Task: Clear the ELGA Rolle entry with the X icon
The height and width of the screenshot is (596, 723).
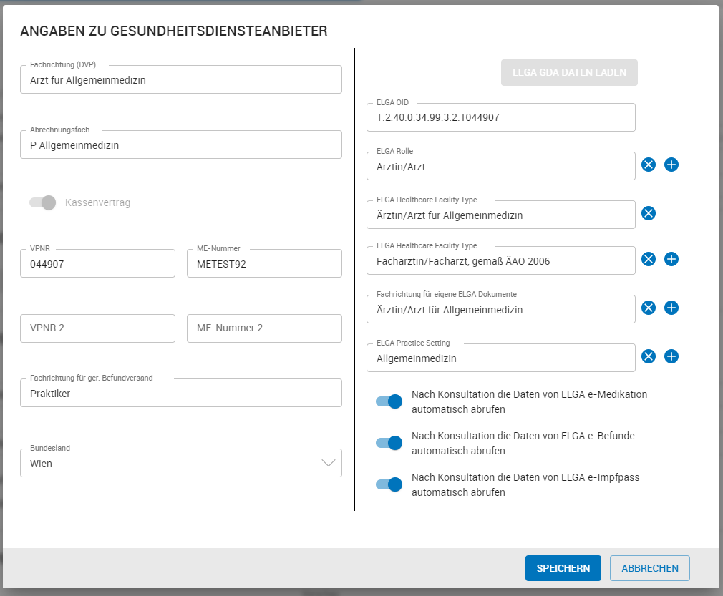Action: tap(649, 165)
